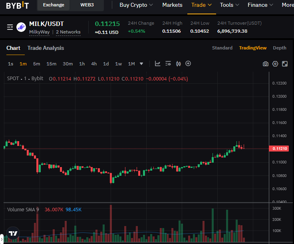
Task: Open MilkyWay coin info link
Action: pos(40,32)
